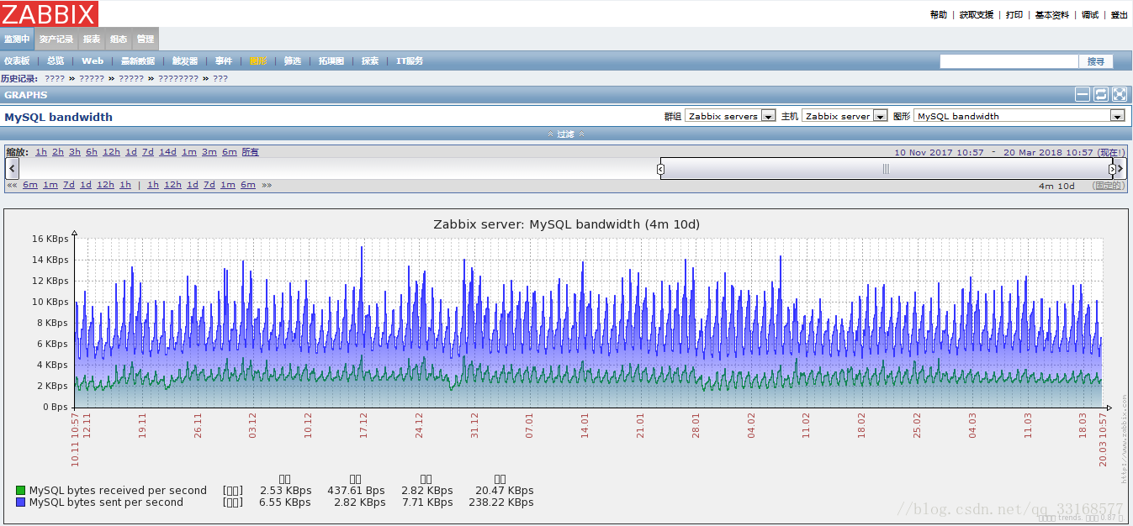This screenshot has width=1133, height=526.
Task: Switch to the 报表 main tab
Action: [x=92, y=39]
